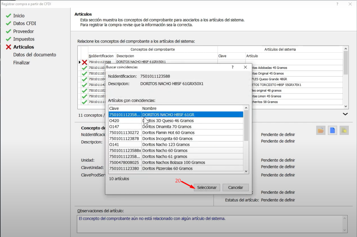Viewport: 357px width, 237px height.
Task: Click the yellow notes icon at far right
Action: [x=344, y=130]
